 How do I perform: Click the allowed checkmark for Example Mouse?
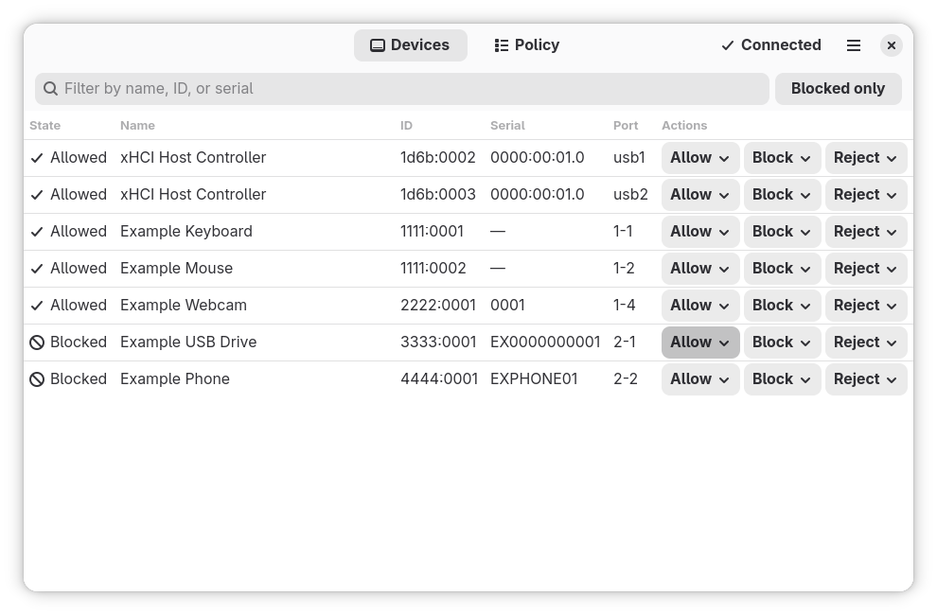coord(37,269)
